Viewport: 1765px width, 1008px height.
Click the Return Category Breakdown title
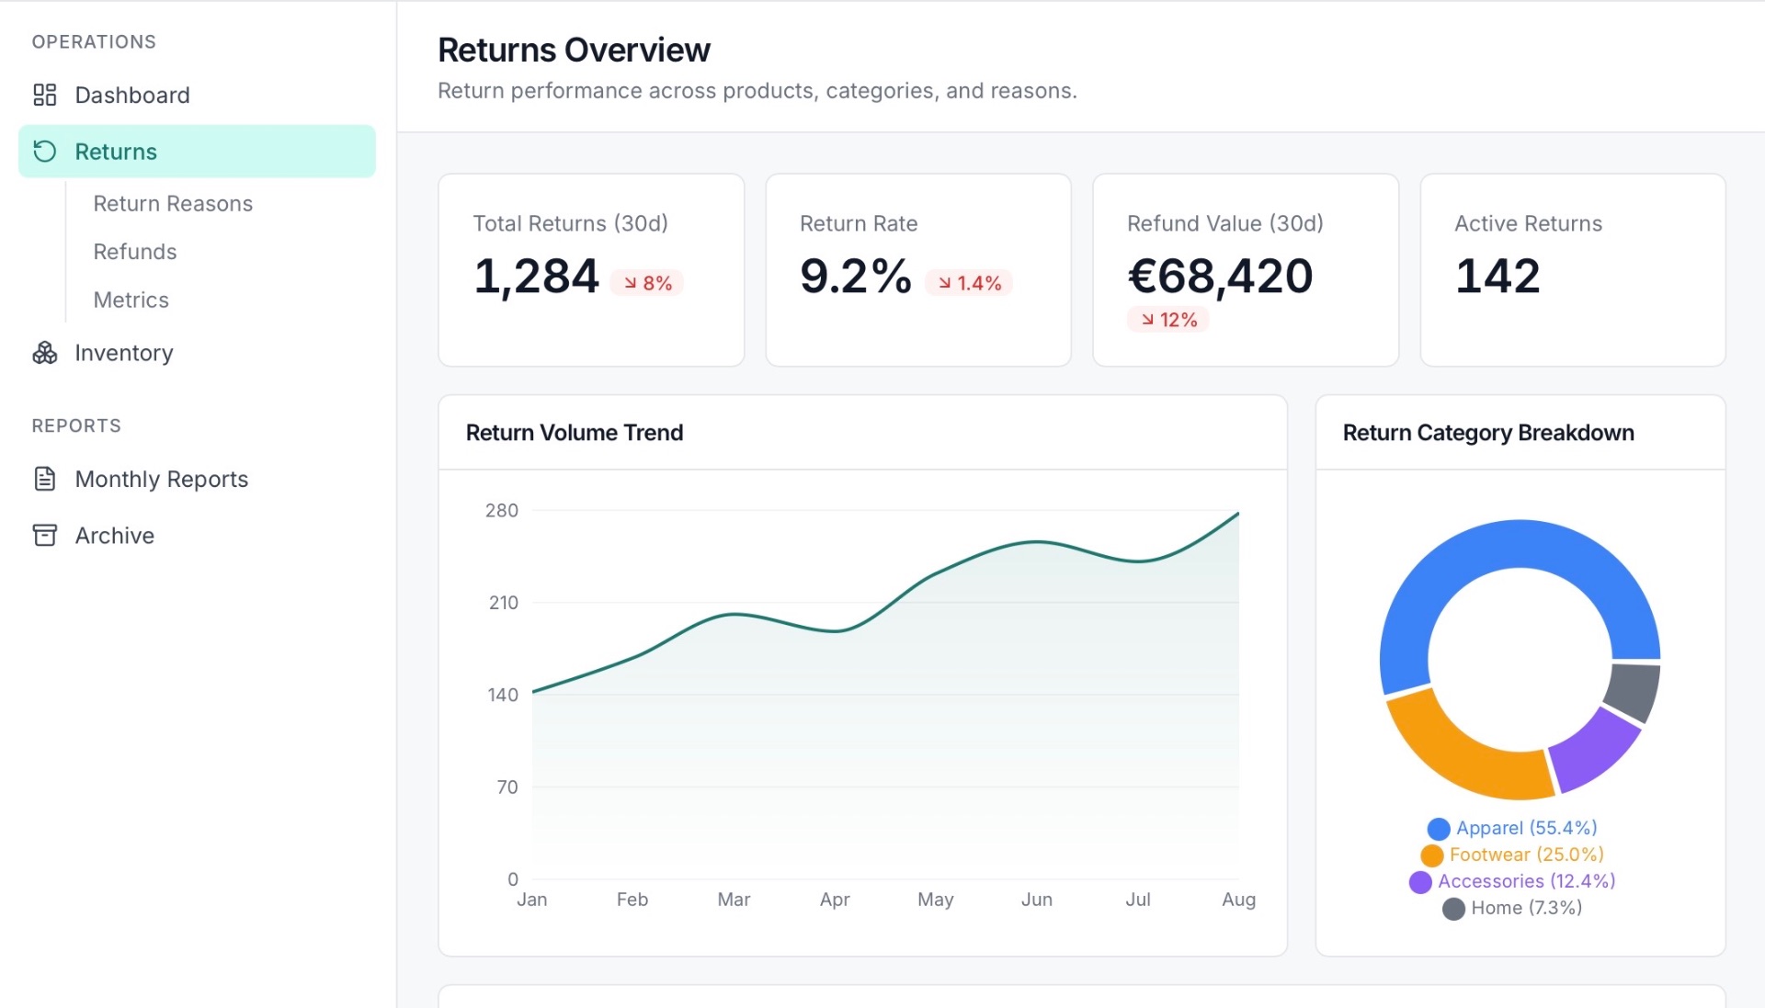click(1488, 433)
